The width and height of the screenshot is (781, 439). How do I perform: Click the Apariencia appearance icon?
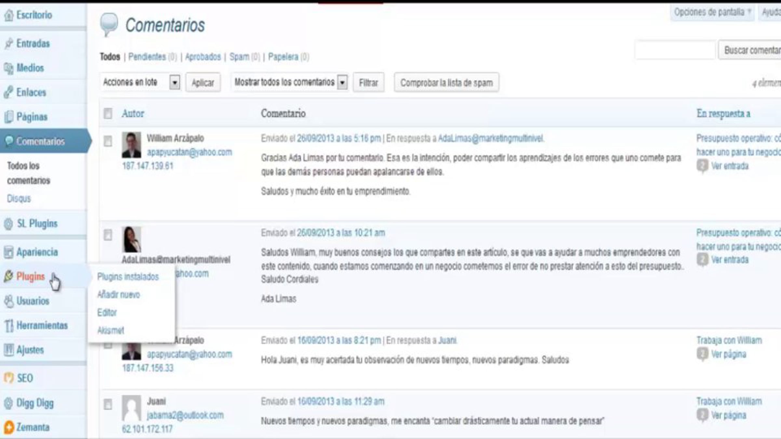(x=9, y=252)
